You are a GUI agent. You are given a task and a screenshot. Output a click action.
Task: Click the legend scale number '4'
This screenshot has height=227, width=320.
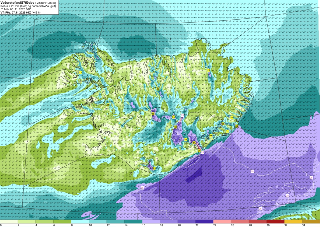tap(36, 225)
